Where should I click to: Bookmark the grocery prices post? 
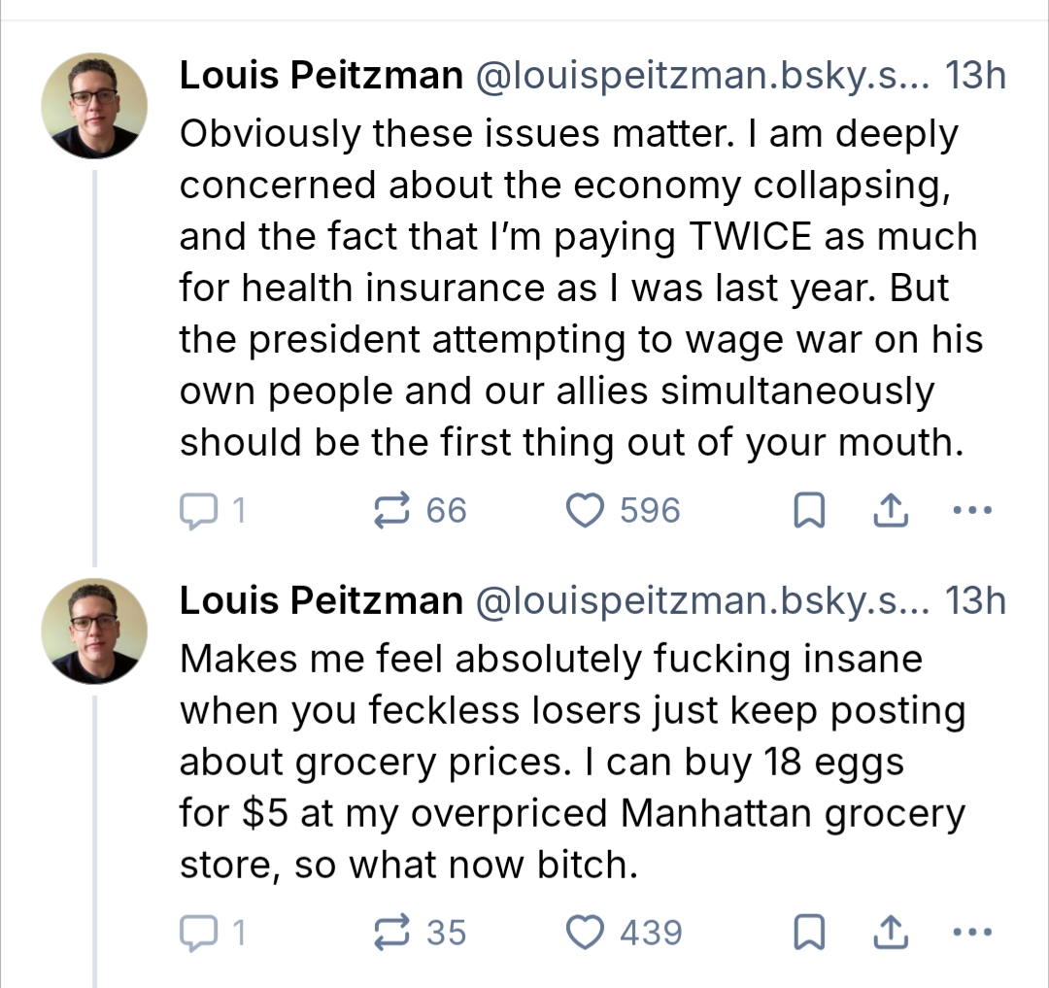click(x=808, y=935)
